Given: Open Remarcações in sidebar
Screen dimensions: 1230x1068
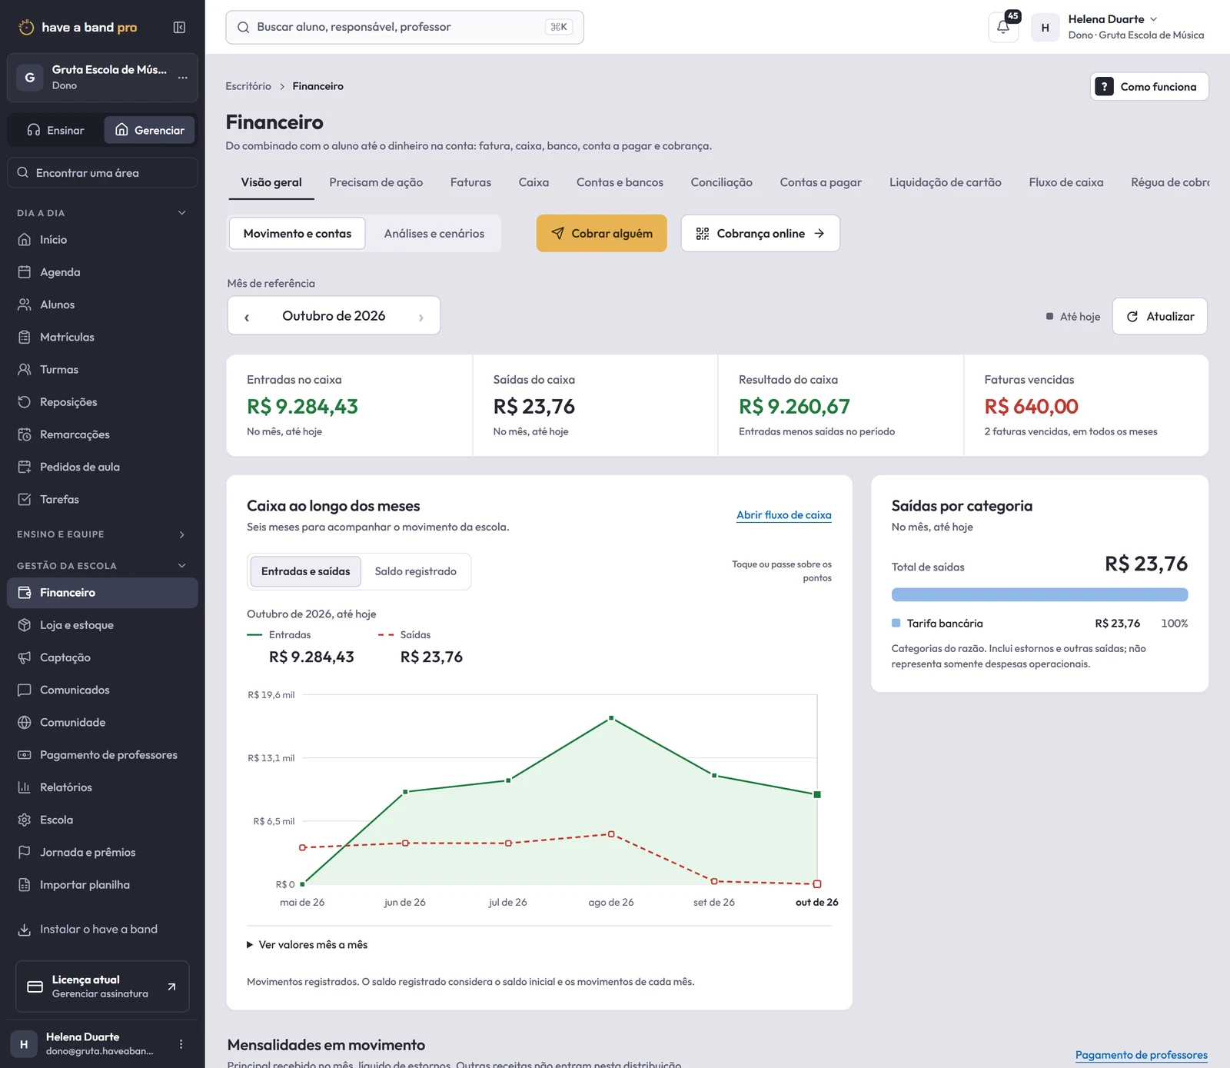Looking at the screenshot, I should 102,434.
